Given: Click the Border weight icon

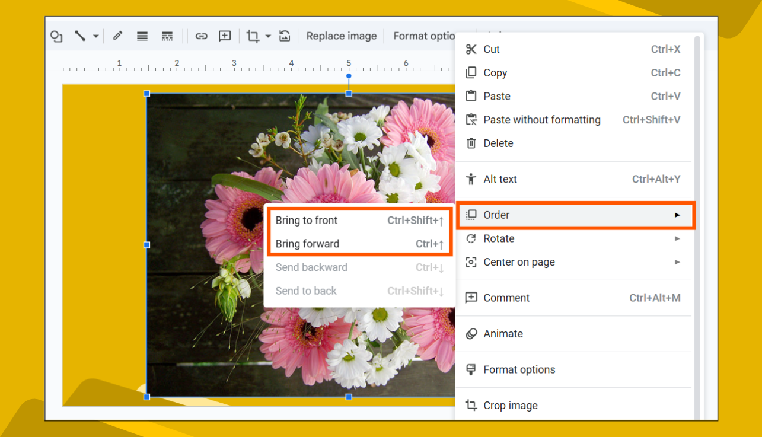Looking at the screenshot, I should tap(142, 36).
